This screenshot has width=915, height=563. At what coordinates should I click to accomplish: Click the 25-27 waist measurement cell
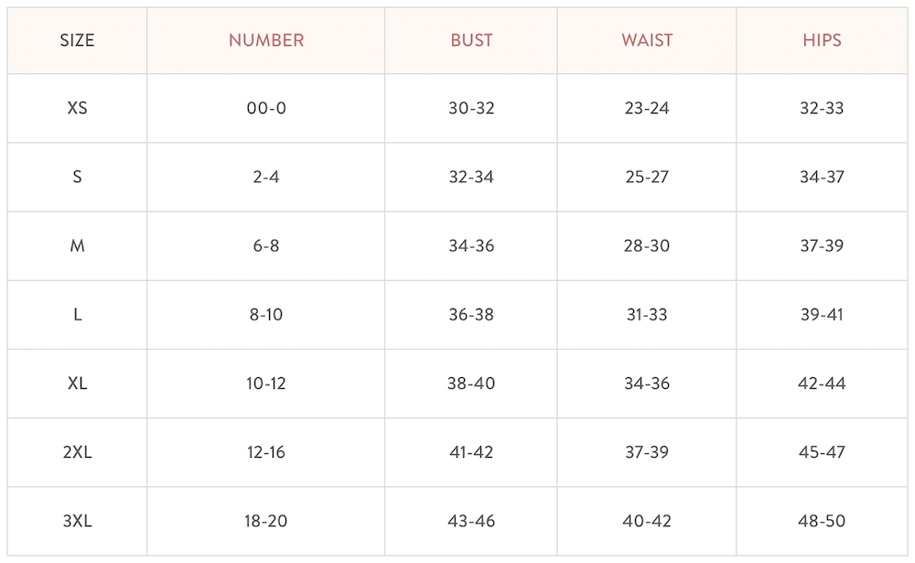(647, 177)
